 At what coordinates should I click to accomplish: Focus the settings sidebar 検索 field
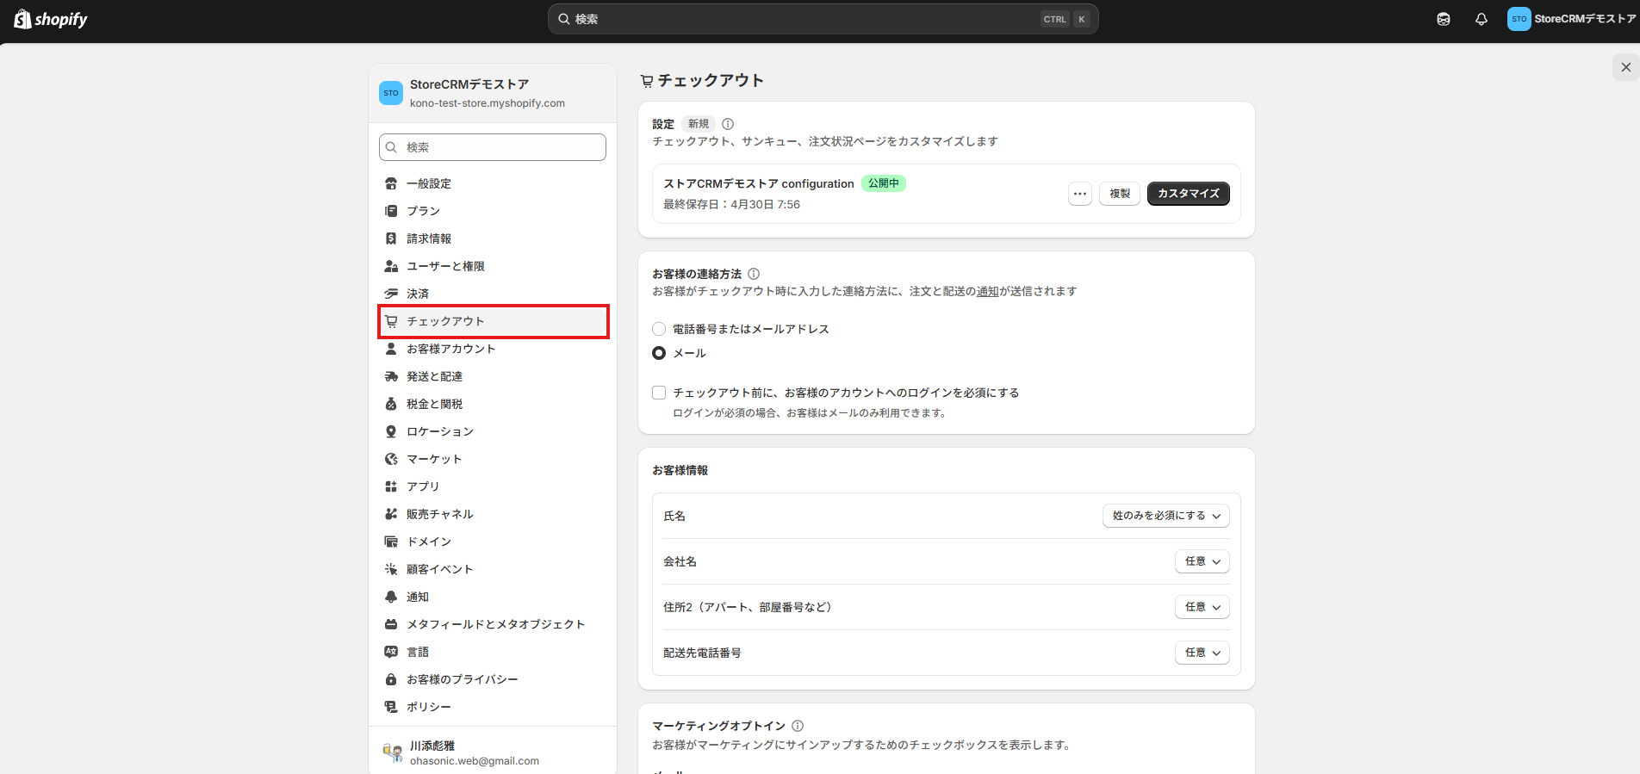[x=493, y=147]
